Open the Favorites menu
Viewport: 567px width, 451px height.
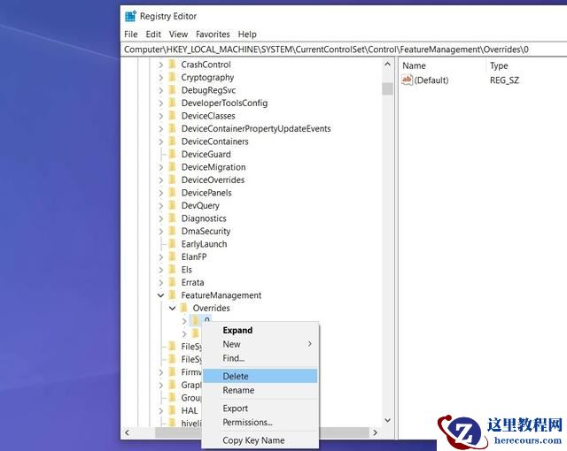213,34
